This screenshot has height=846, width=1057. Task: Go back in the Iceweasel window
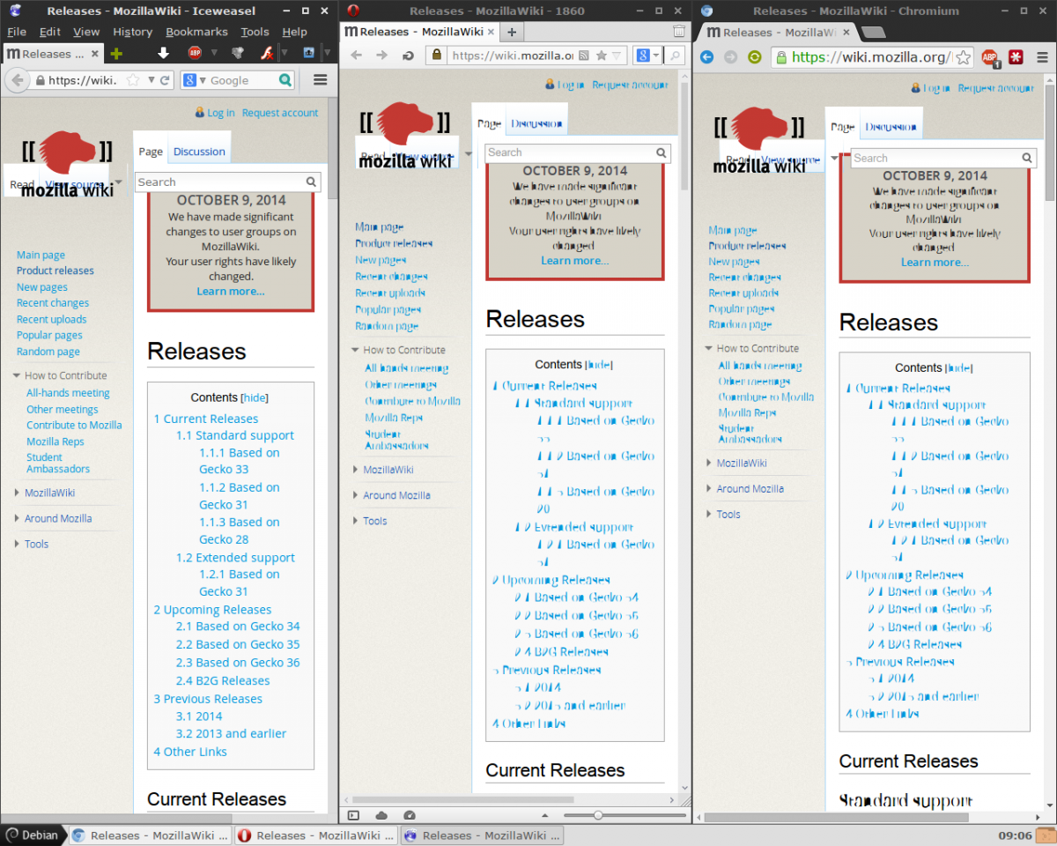17,80
